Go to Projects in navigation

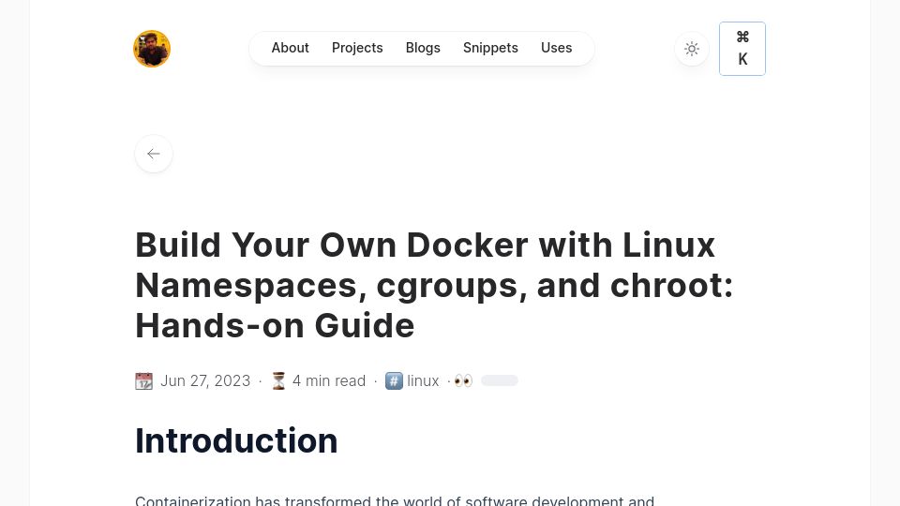[x=357, y=48]
